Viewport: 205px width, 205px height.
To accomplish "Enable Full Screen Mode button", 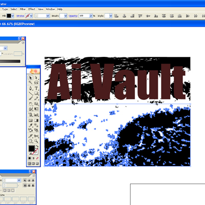I will [37, 163].
